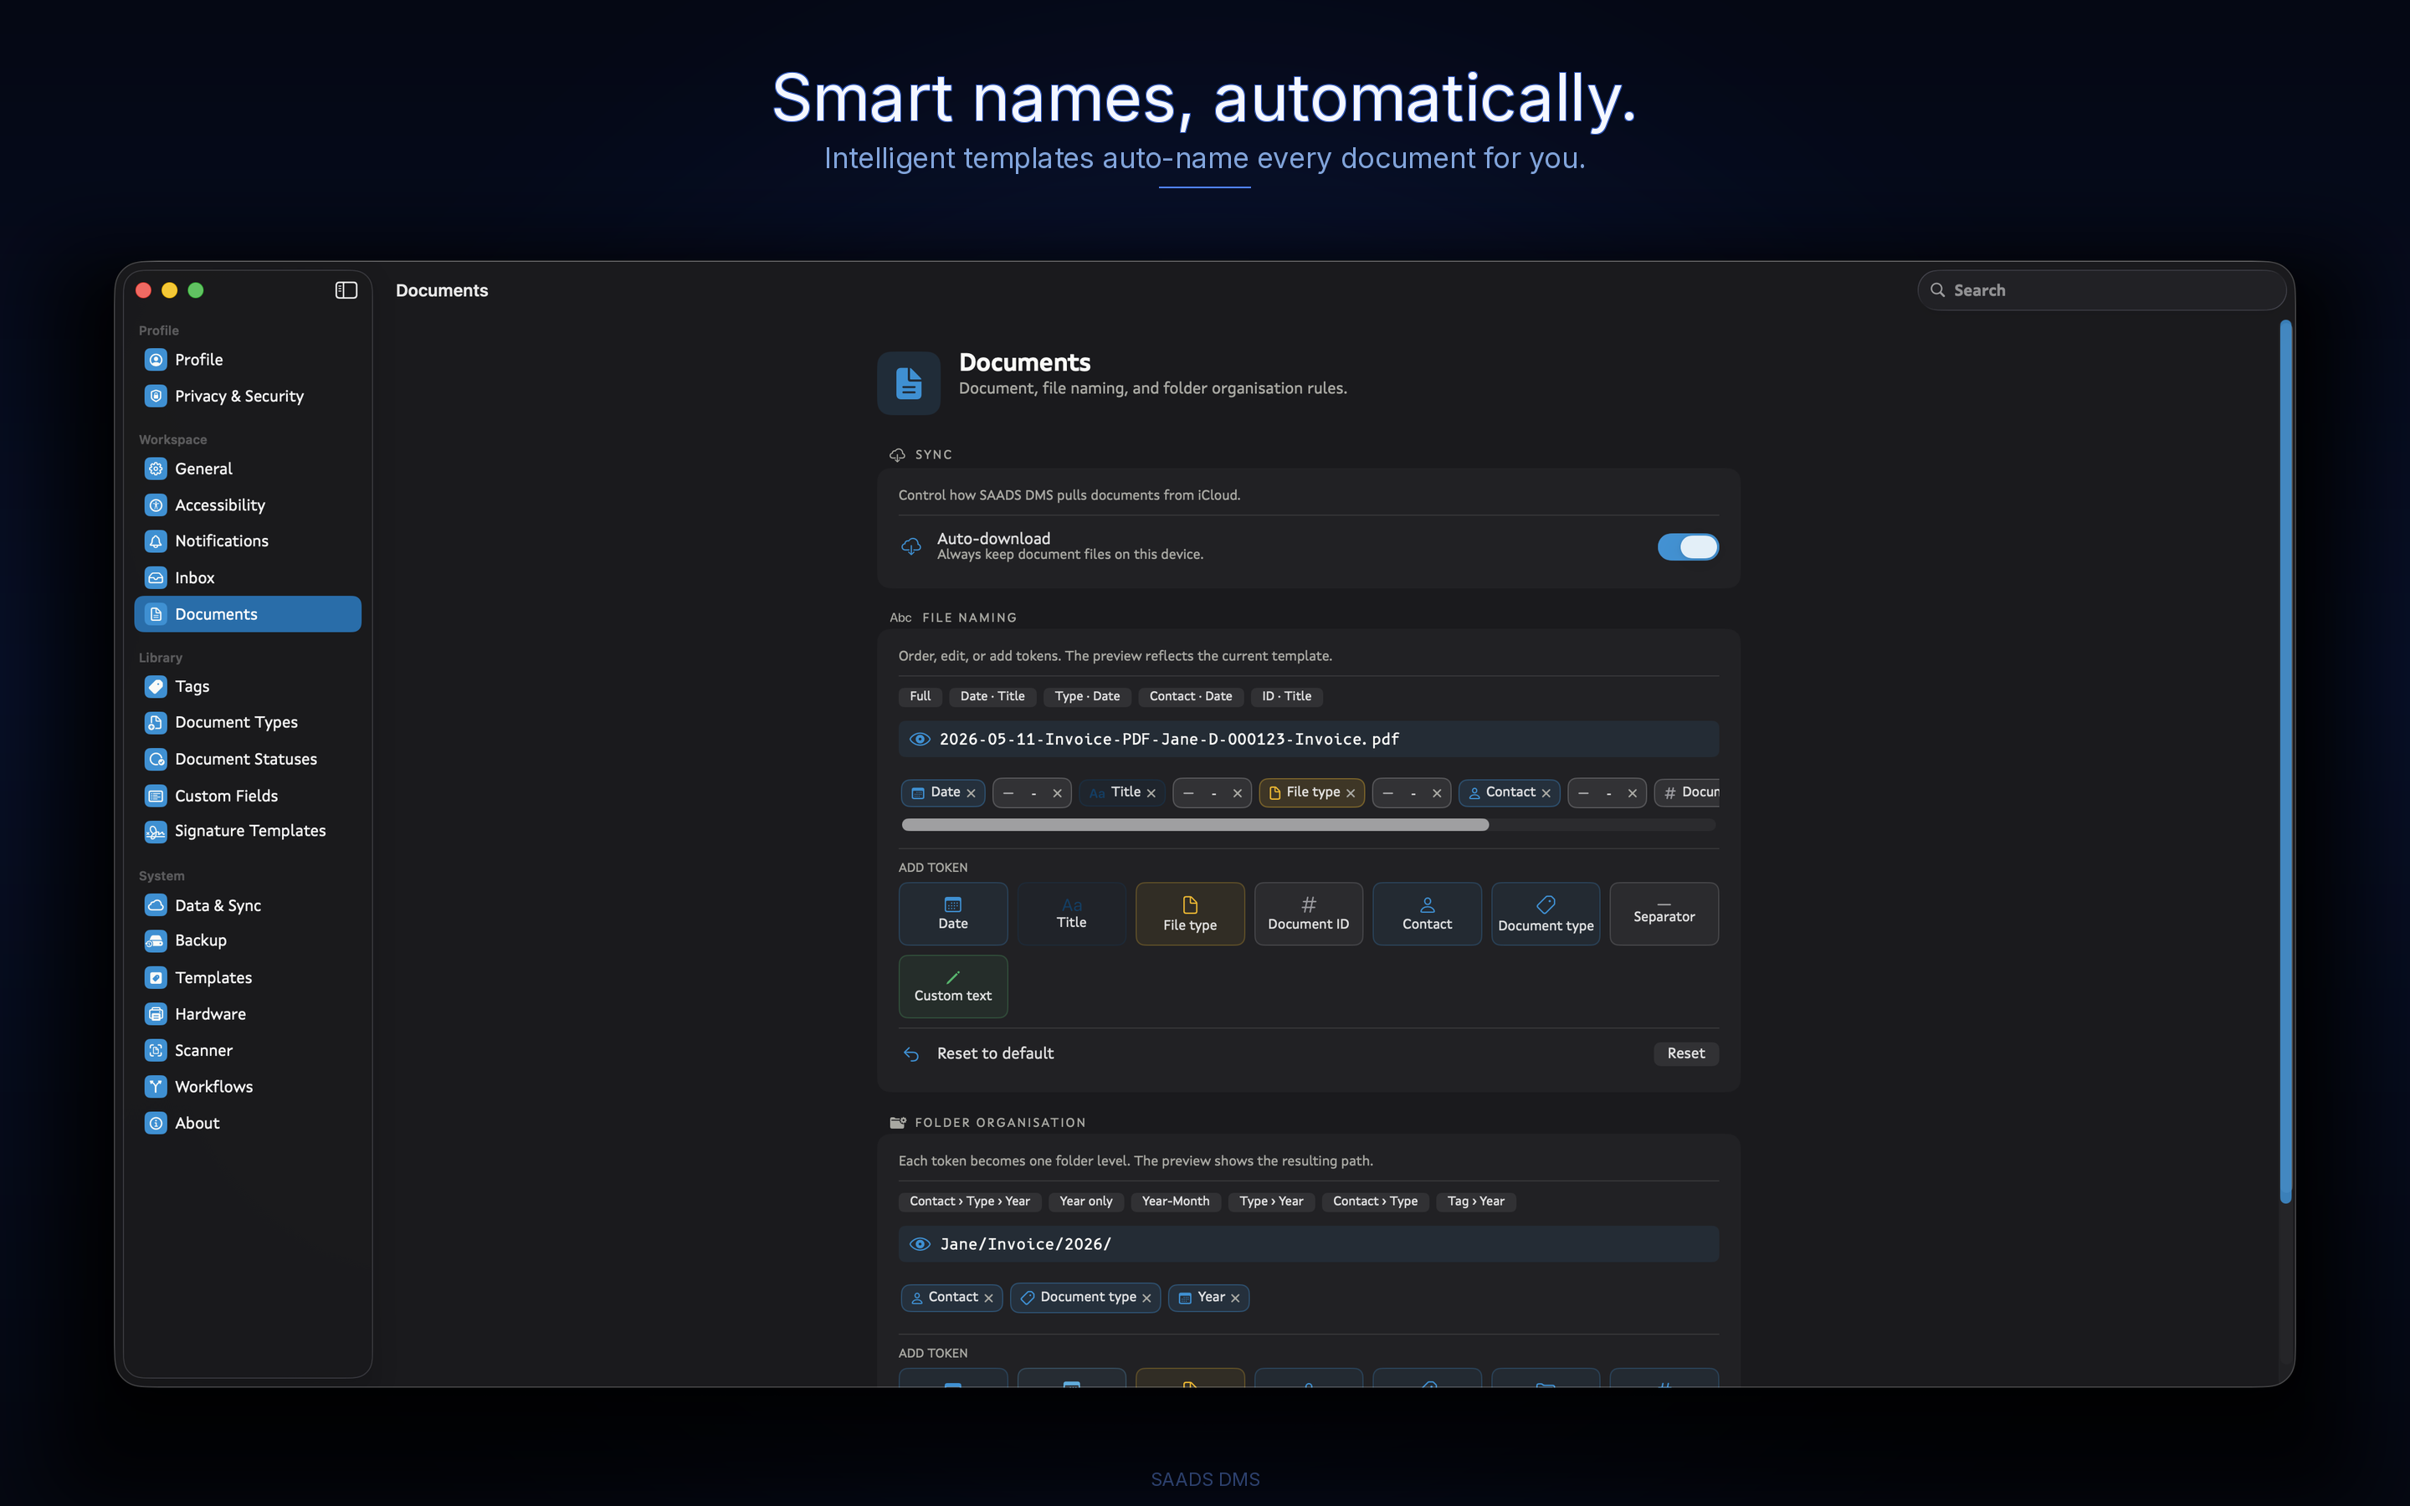Apply Type › Year folder preset
Image resolution: width=2410 pixels, height=1506 pixels.
tap(1271, 1201)
